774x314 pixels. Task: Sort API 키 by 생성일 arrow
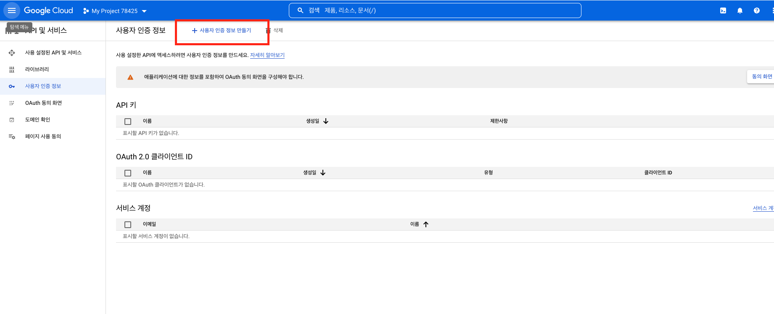(x=326, y=121)
